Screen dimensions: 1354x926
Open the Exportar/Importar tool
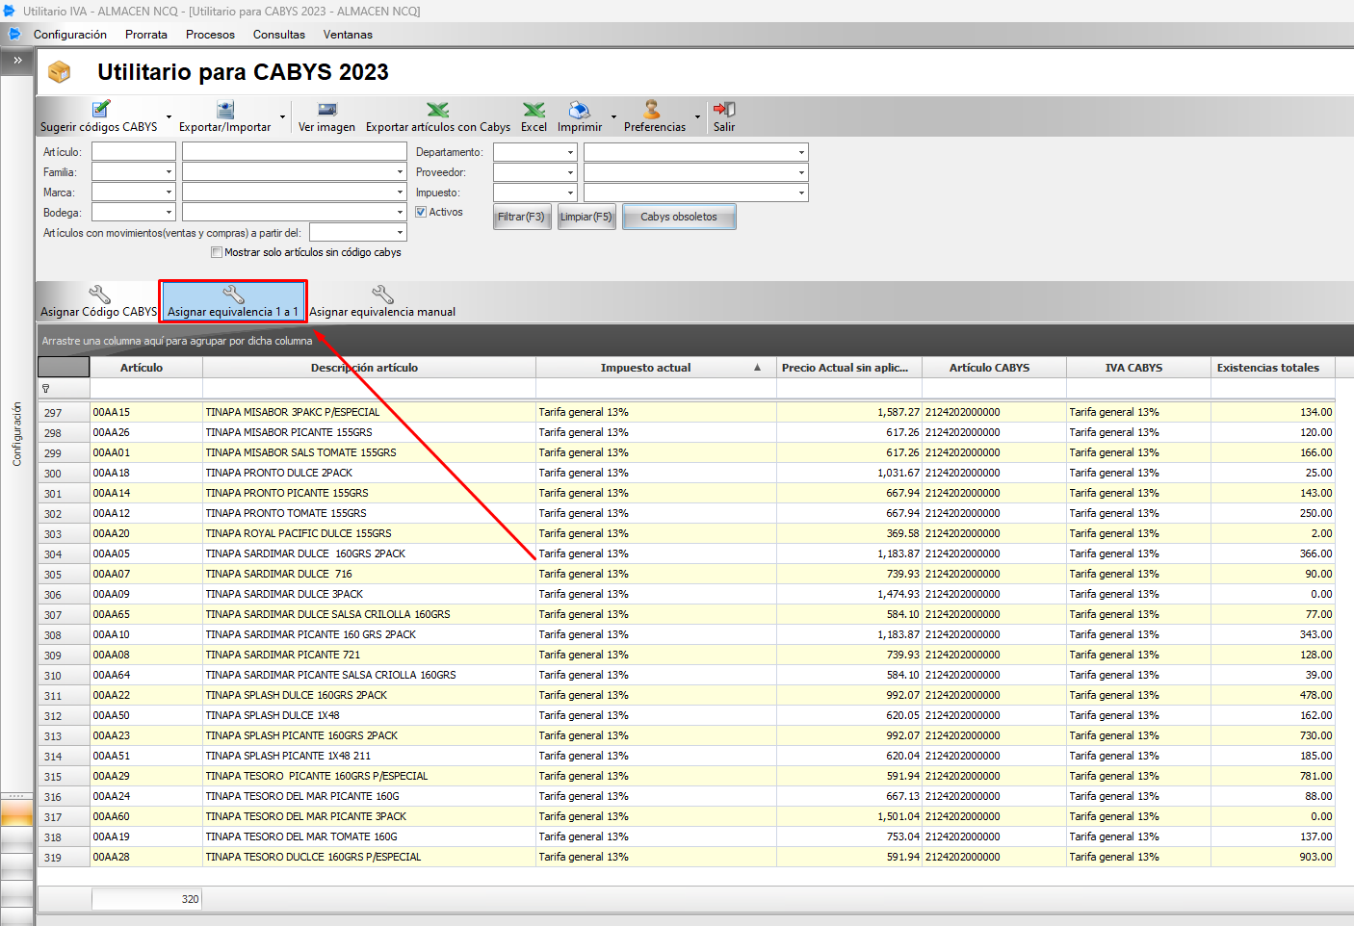point(224,110)
